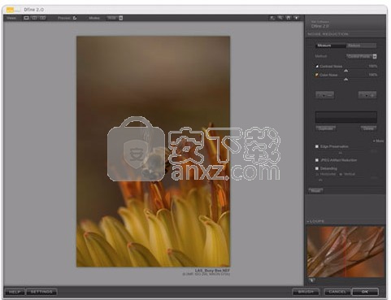391x300 pixels.
Task: Switch to the Measure tab
Action: 331,46
